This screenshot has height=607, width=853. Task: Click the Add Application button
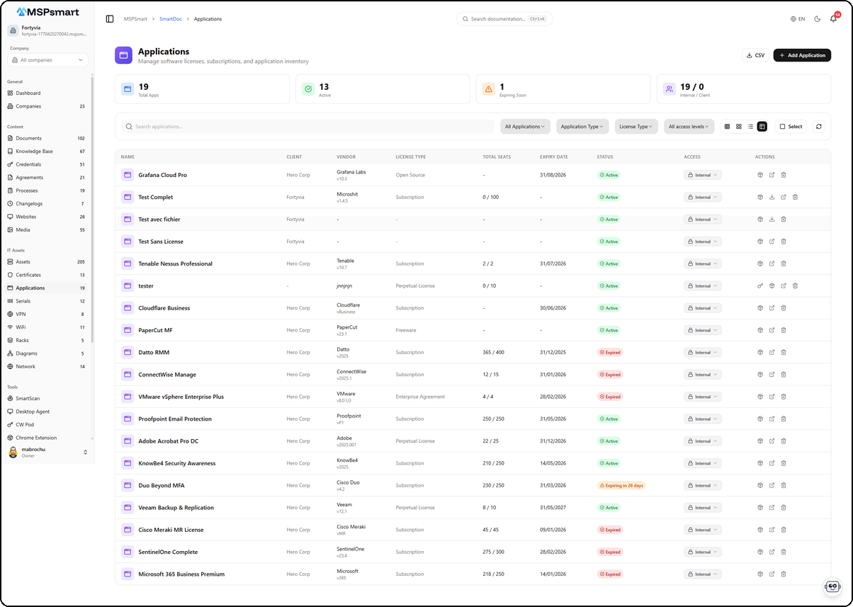click(x=801, y=55)
